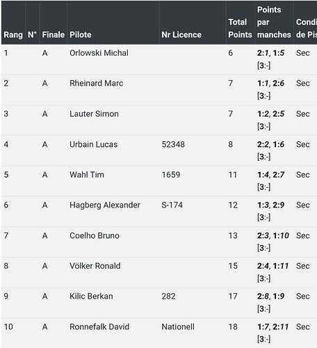Screen dimensions: 317x348
Task: Click Orlowski's heat points 2:1, 1:5
Action: (270, 53)
